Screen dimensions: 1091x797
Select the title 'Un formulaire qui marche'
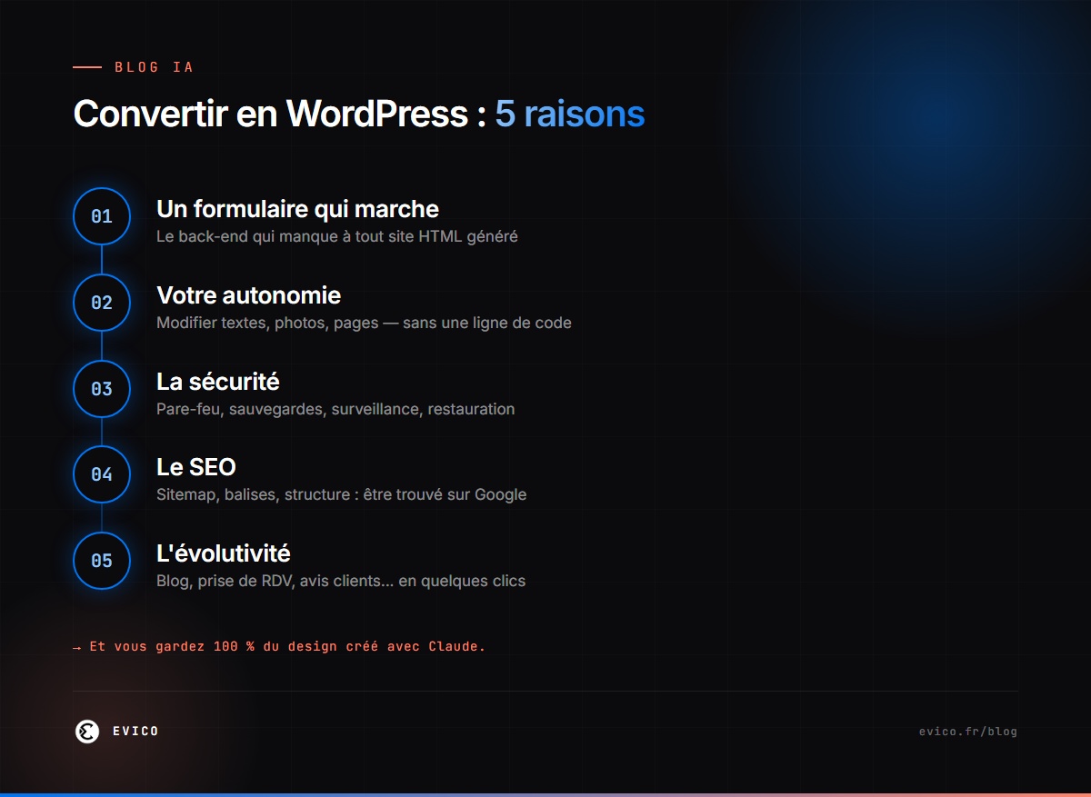297,209
